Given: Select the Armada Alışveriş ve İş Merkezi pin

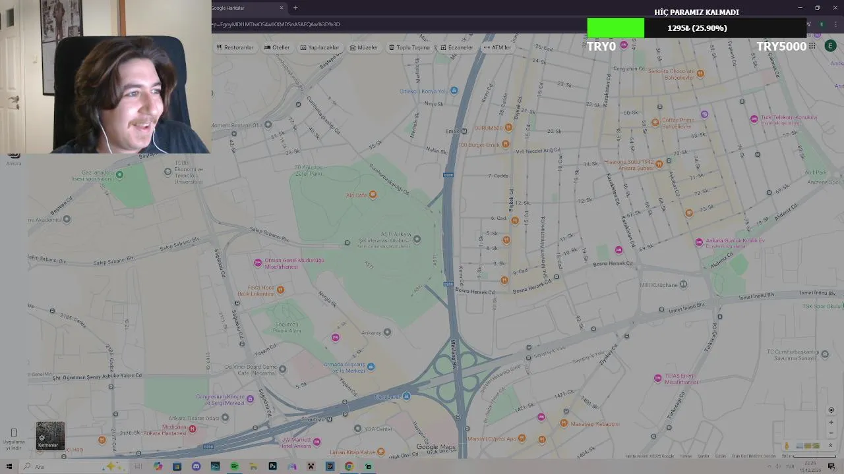Looking at the screenshot, I should tap(371, 367).
